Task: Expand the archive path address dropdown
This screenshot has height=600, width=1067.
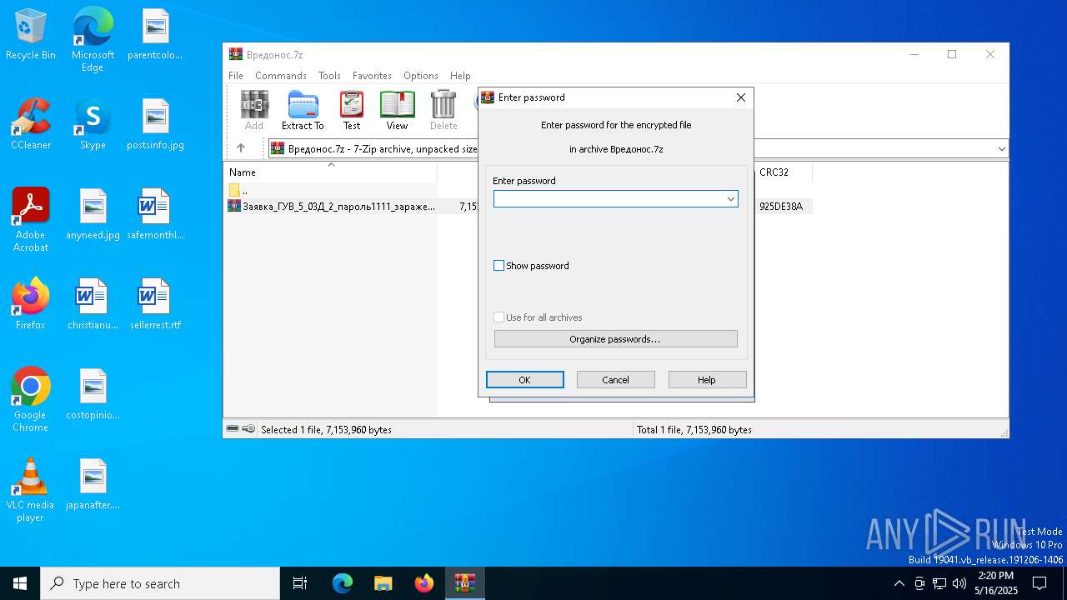Action: [1001, 149]
